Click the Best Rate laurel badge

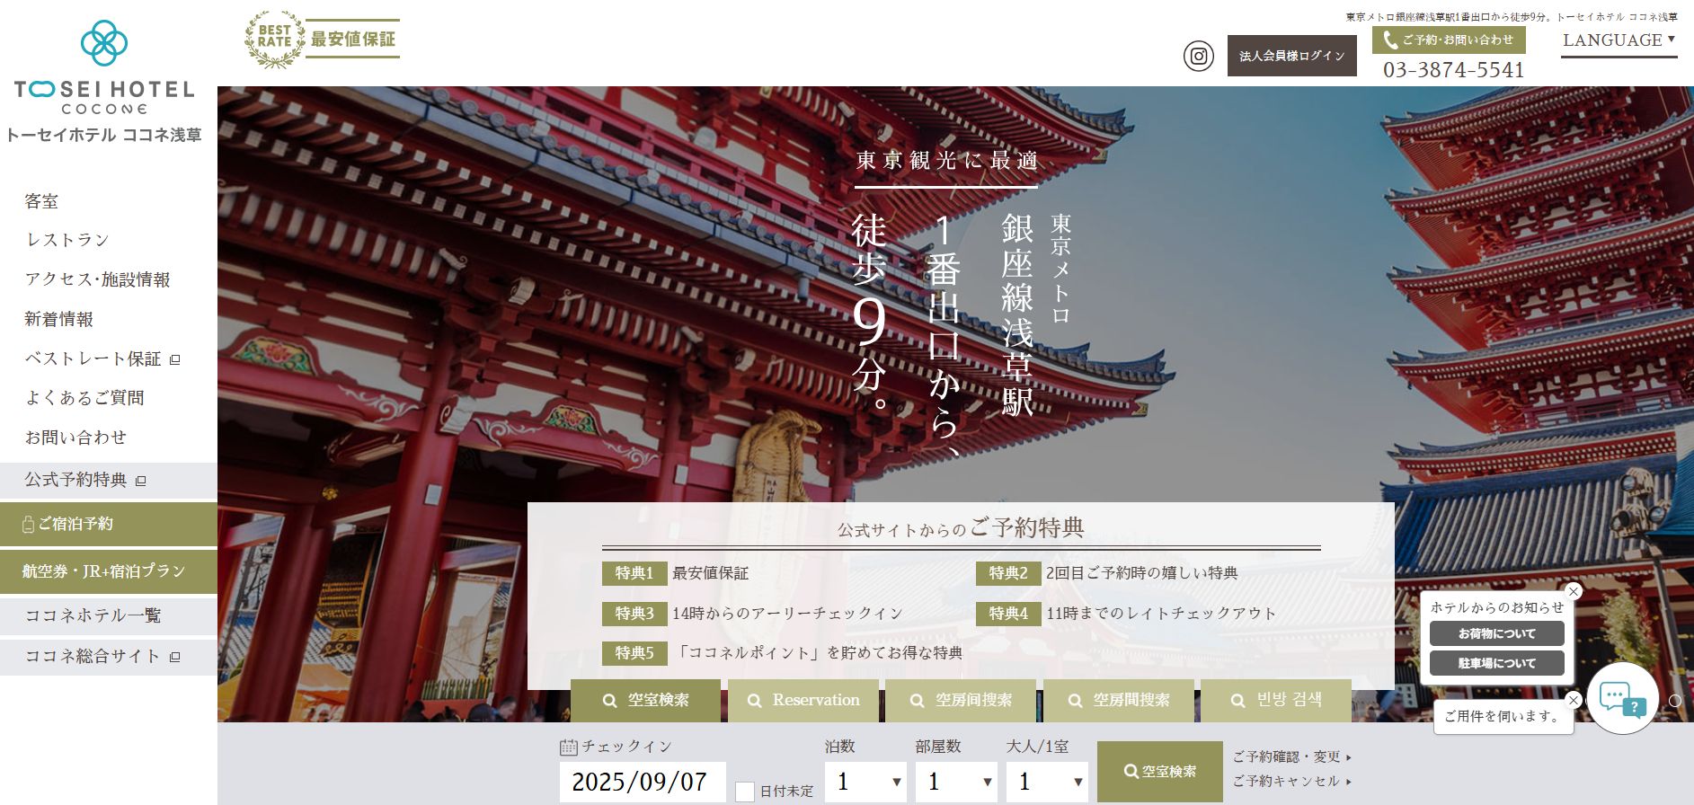click(x=274, y=39)
